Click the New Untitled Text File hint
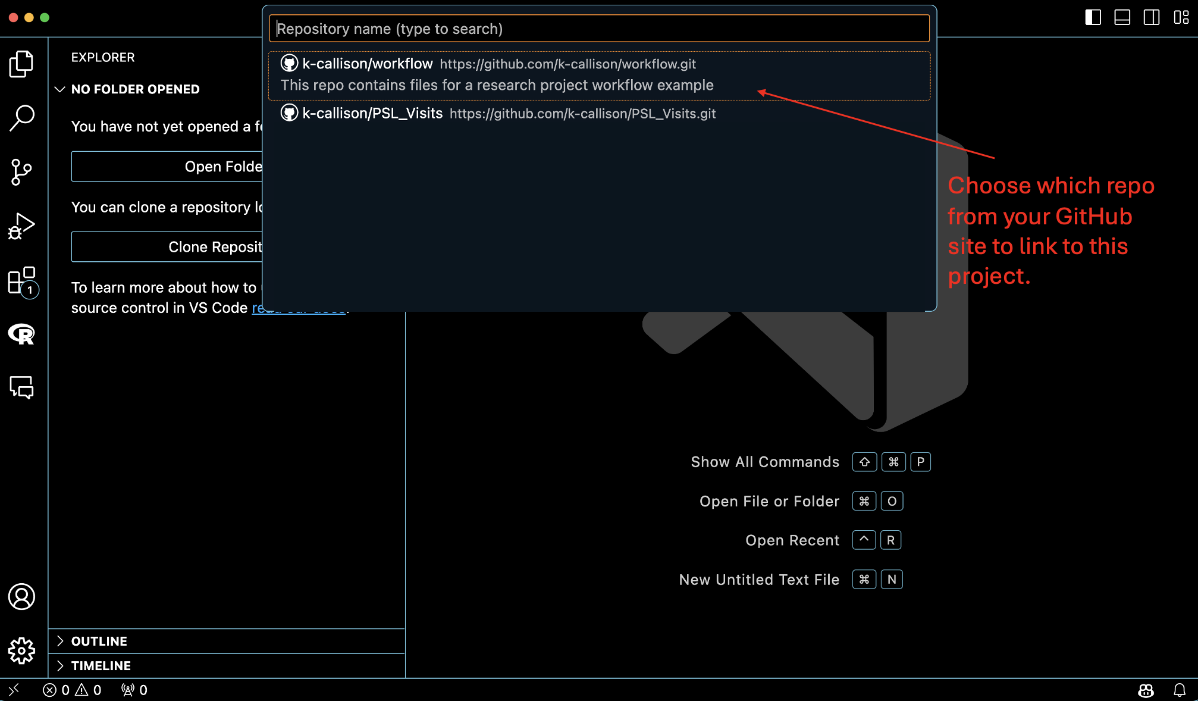The image size is (1198, 701). pyautogui.click(x=791, y=580)
